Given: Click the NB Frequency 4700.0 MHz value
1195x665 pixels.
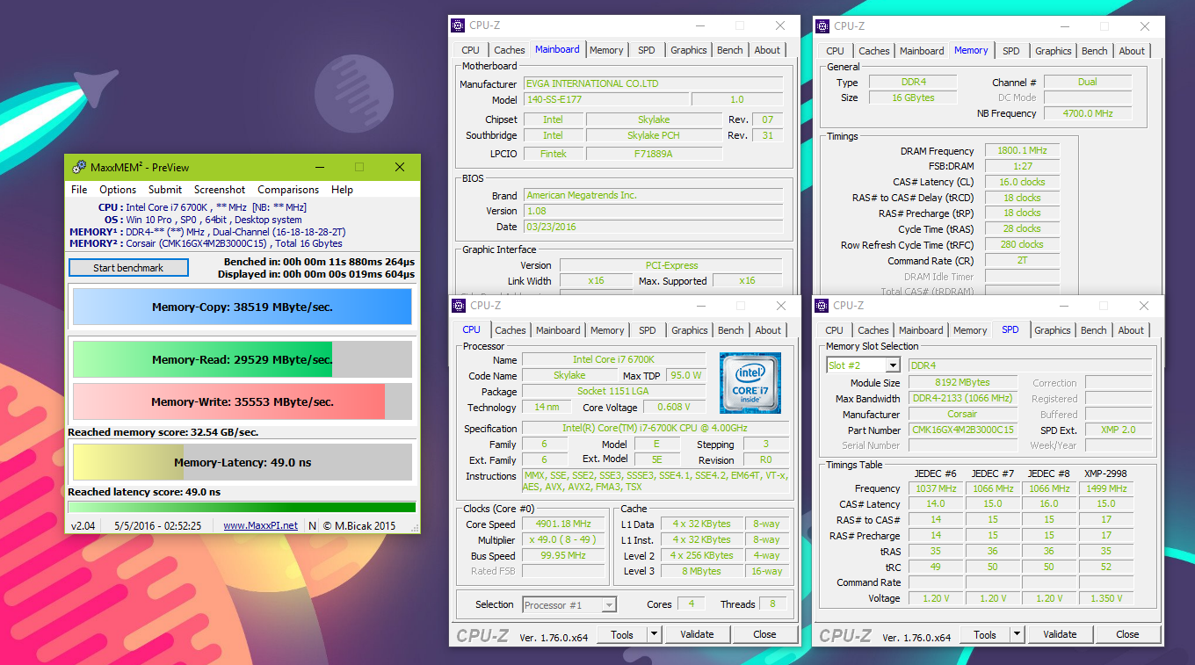Looking at the screenshot, I should coord(1088,113).
